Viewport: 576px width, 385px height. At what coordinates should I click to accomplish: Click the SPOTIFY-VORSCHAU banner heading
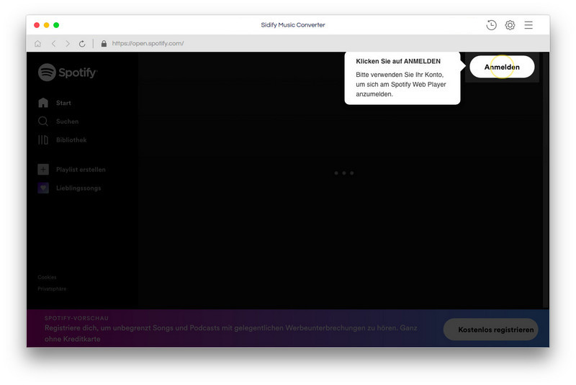[x=76, y=318]
